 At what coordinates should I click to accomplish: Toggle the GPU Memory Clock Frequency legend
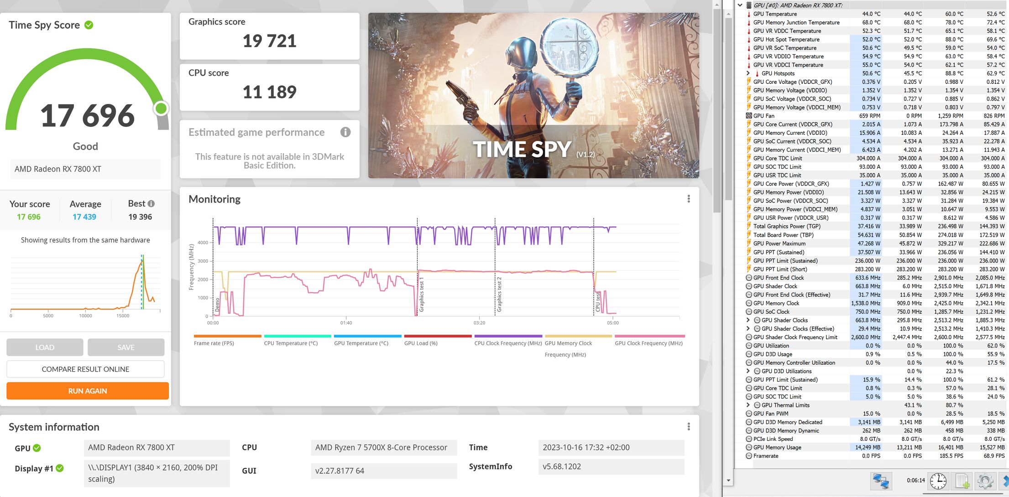[578, 347]
